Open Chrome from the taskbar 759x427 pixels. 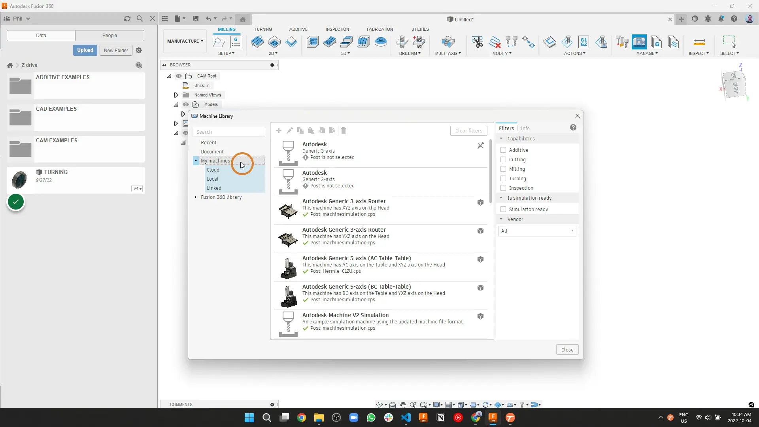(302, 418)
